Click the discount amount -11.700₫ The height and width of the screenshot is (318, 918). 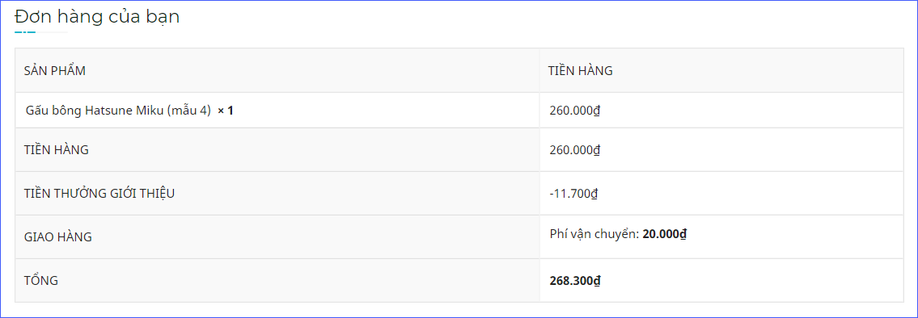573,194
